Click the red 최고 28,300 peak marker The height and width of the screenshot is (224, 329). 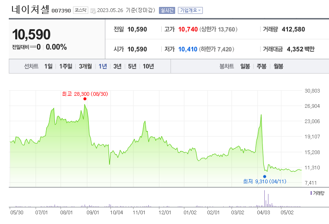(x=85, y=99)
